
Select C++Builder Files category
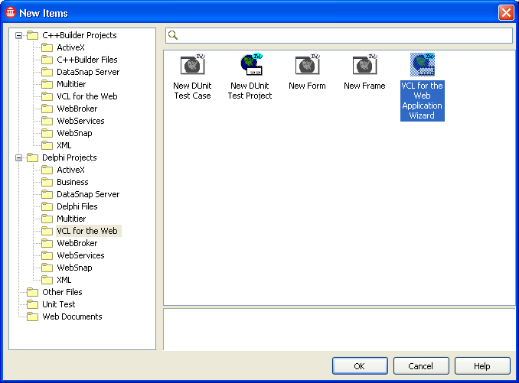pos(87,60)
